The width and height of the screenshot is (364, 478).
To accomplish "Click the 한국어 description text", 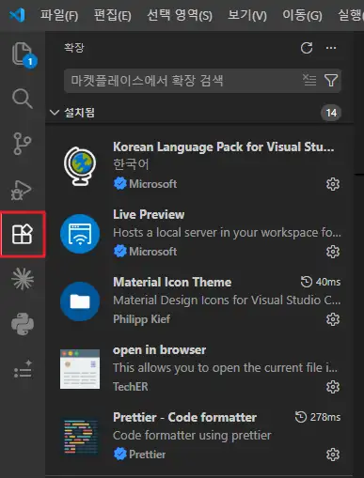I will point(131,164).
